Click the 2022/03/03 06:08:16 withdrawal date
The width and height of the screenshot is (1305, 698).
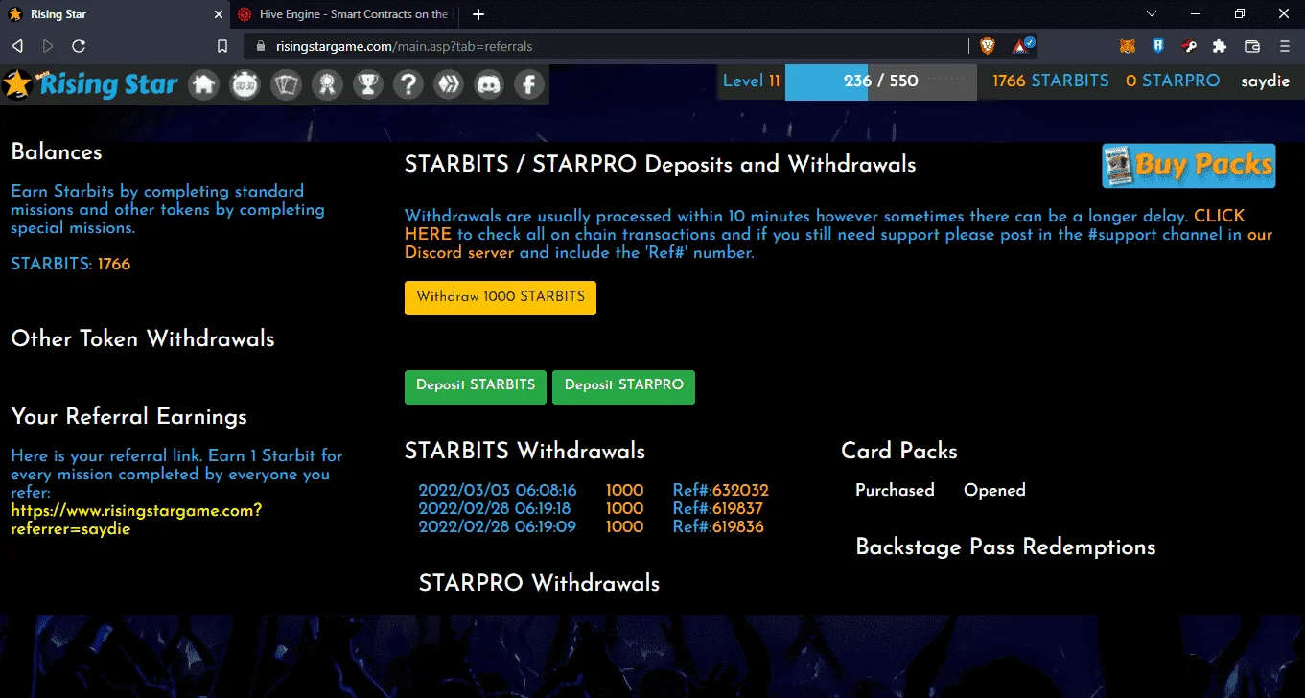tap(498, 491)
